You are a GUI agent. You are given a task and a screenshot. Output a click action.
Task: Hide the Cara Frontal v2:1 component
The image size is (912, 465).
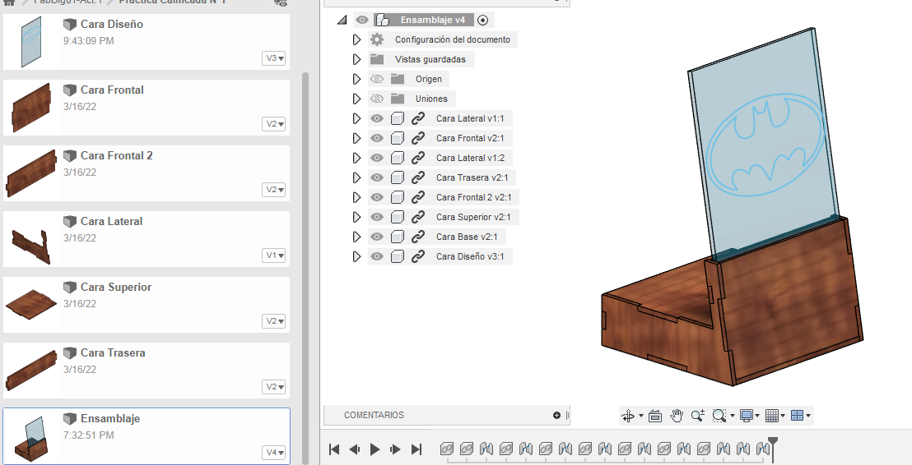point(377,138)
